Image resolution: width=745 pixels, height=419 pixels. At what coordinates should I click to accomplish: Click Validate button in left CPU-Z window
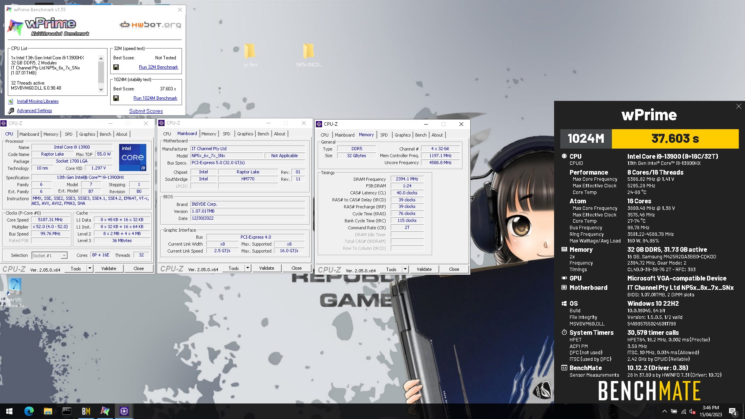point(109,268)
